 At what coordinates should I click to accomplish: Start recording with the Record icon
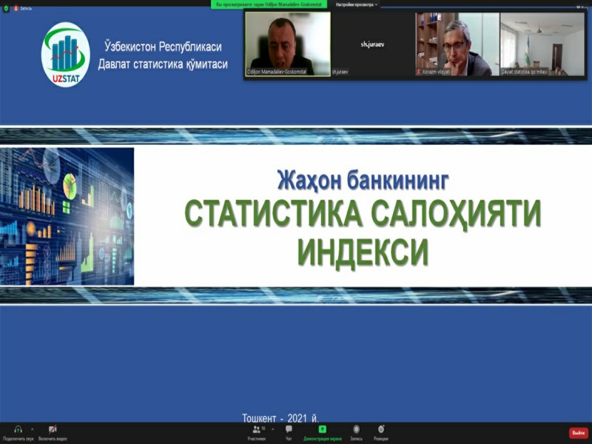(x=356, y=430)
